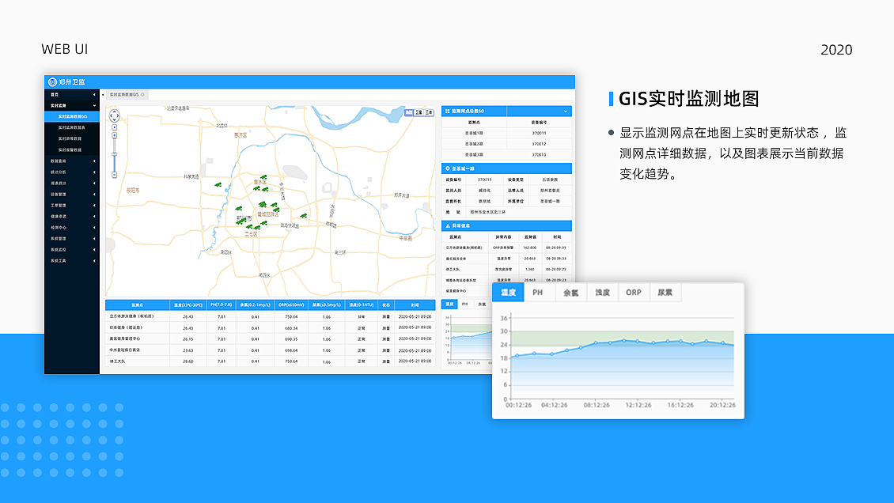
Task: Click the ORP value 698.64 in the table
Action: (291, 351)
